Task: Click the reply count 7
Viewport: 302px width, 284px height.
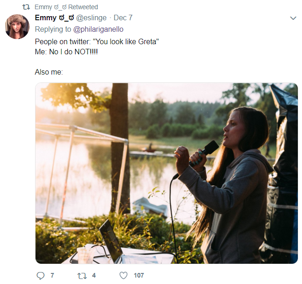Action: [52, 275]
